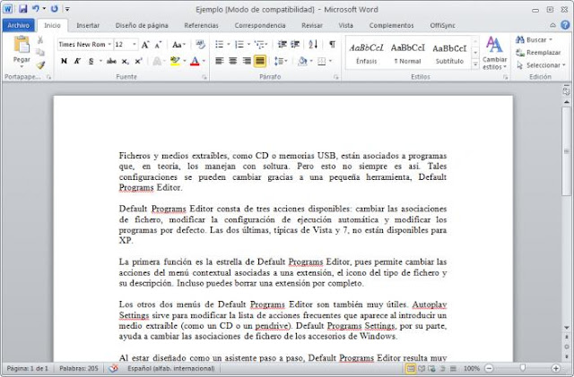Switch to the Insertar tab
The width and height of the screenshot is (574, 377).
click(88, 25)
